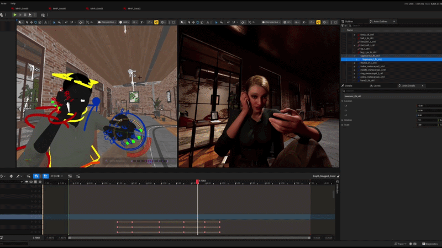Image resolution: width=442 pixels, height=248 pixels.
Task: Toggle the blue magnet snapping button in Sequencer
Action: pos(36,176)
